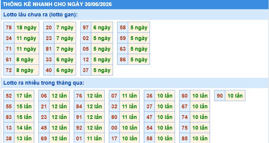This screenshot has height=143, width=269.
Task: Click frequent number 52
Action: pyautogui.click(x=9, y=96)
